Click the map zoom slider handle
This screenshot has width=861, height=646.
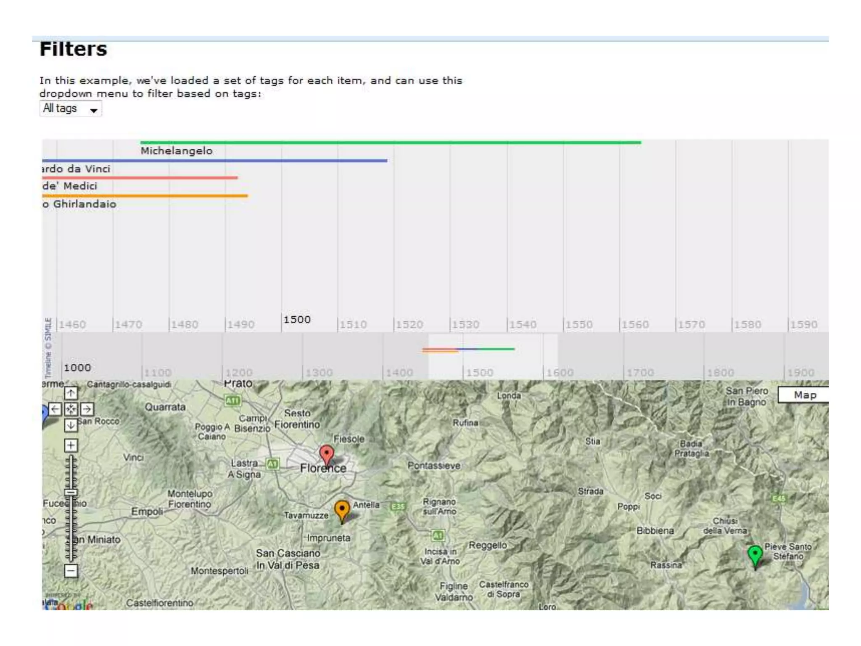71,492
